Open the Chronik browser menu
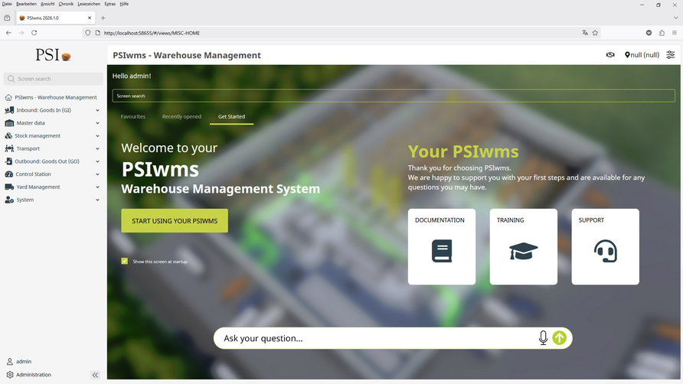 tap(66, 4)
